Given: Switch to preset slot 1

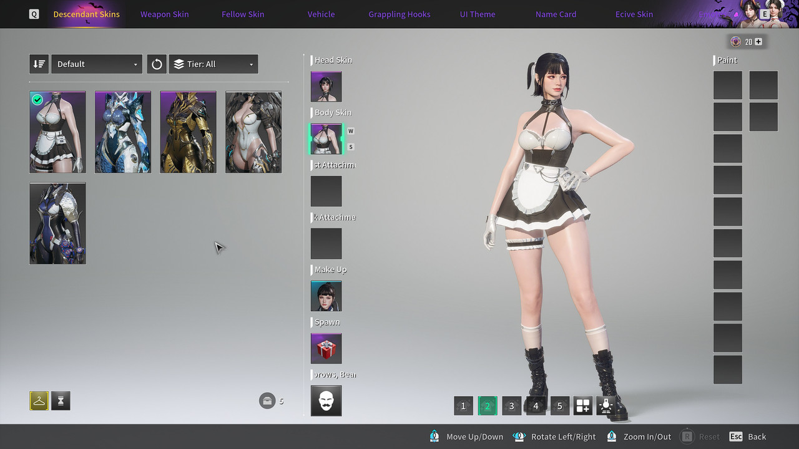Looking at the screenshot, I should coord(463,406).
